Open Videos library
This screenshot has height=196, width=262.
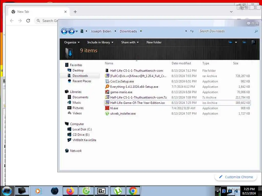[77, 113]
